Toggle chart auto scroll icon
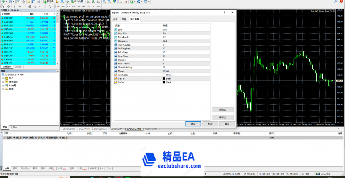 (x=120, y=2)
